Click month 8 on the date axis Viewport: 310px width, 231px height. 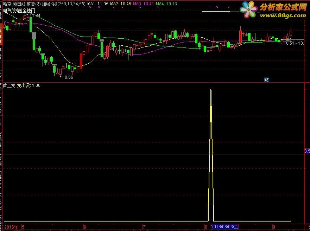point(206,227)
